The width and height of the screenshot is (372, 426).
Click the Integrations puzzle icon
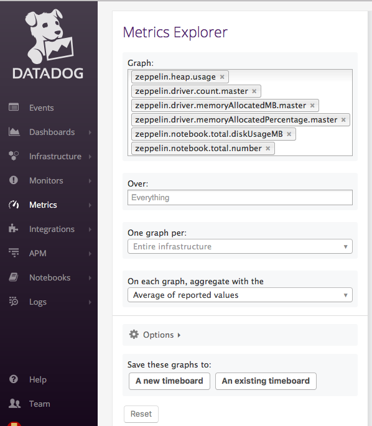(x=13, y=229)
